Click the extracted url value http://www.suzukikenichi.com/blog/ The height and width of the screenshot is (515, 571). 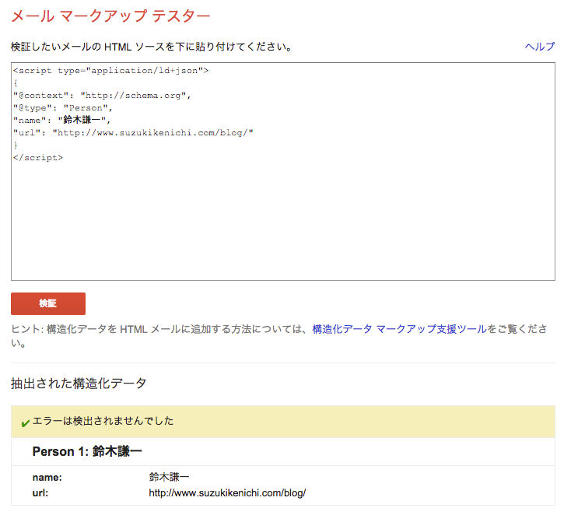coord(227,492)
